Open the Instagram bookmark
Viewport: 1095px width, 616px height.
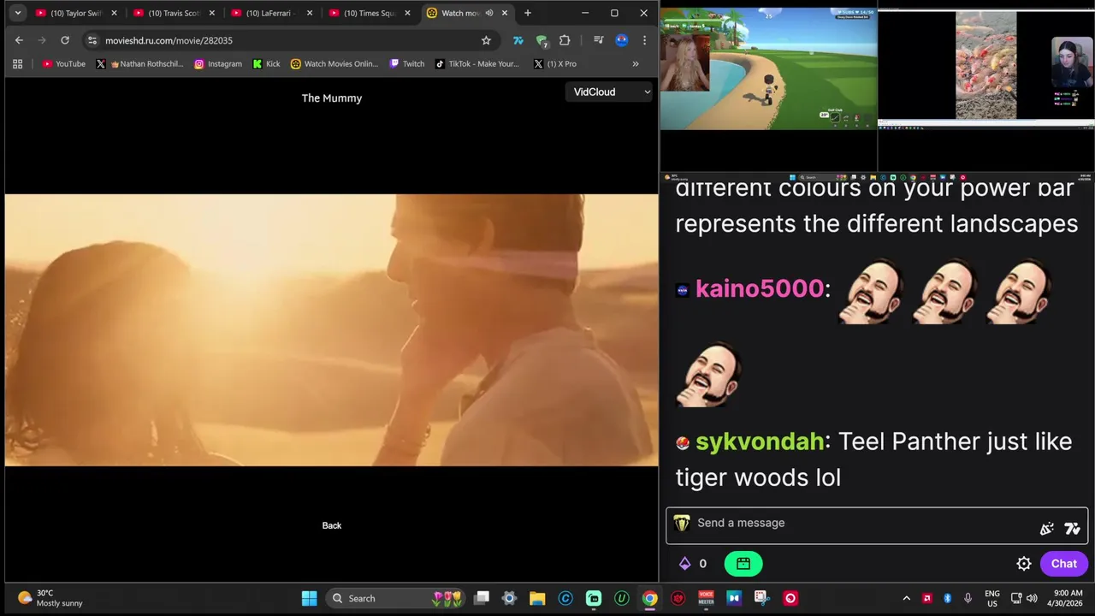click(x=218, y=63)
